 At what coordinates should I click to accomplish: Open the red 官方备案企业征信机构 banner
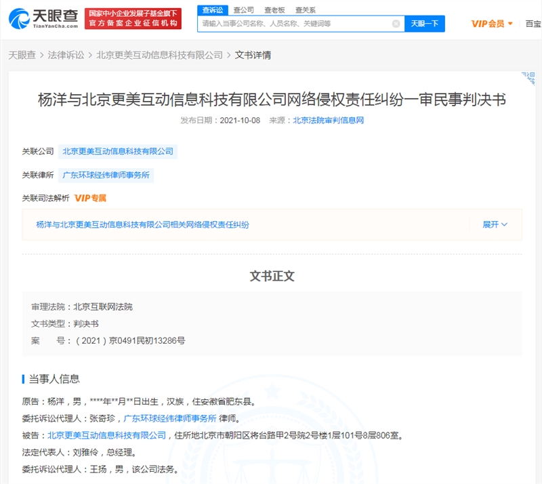[133, 19]
